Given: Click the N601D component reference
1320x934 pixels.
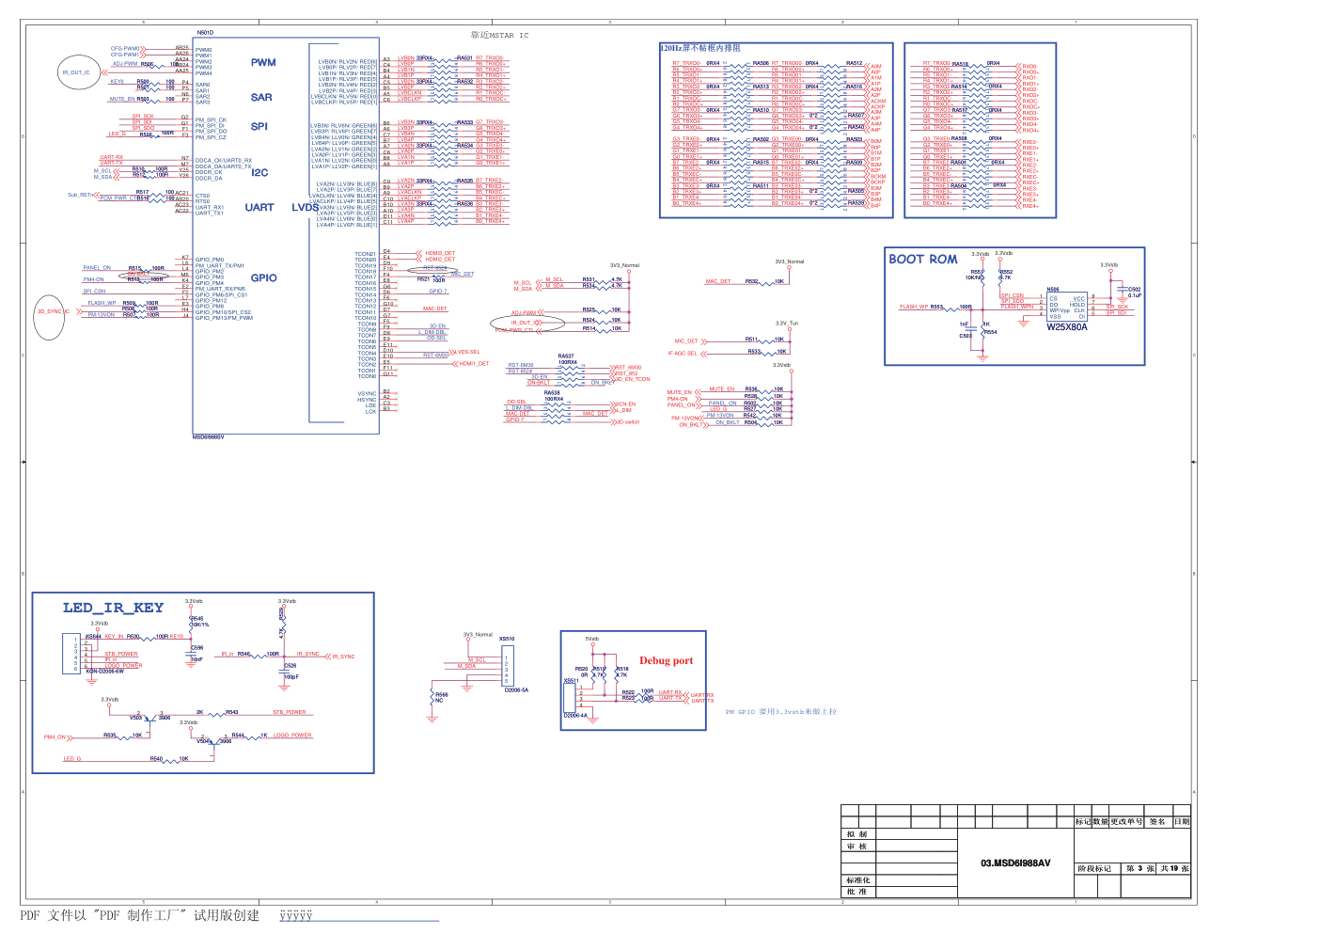Looking at the screenshot, I should point(204,33).
